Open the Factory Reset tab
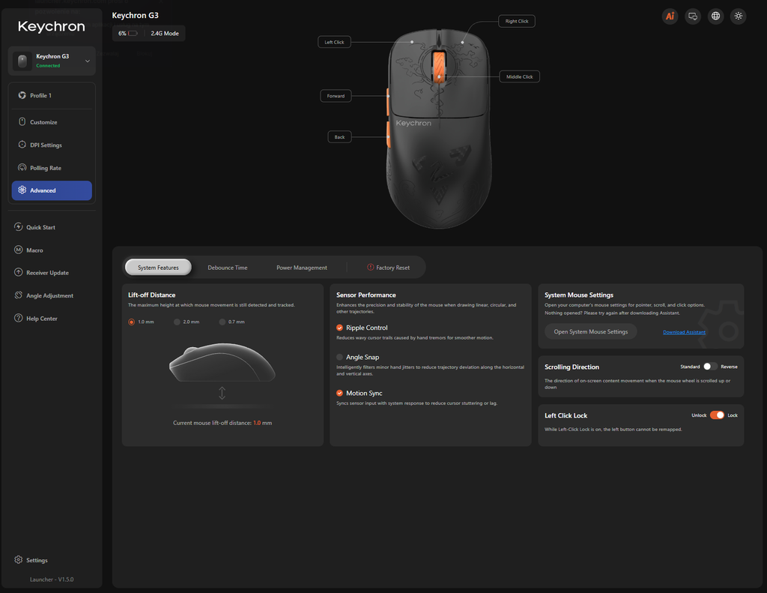This screenshot has width=767, height=593. coord(389,268)
